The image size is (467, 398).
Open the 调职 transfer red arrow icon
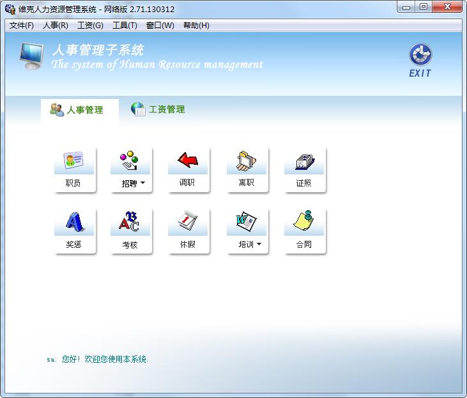tap(188, 160)
